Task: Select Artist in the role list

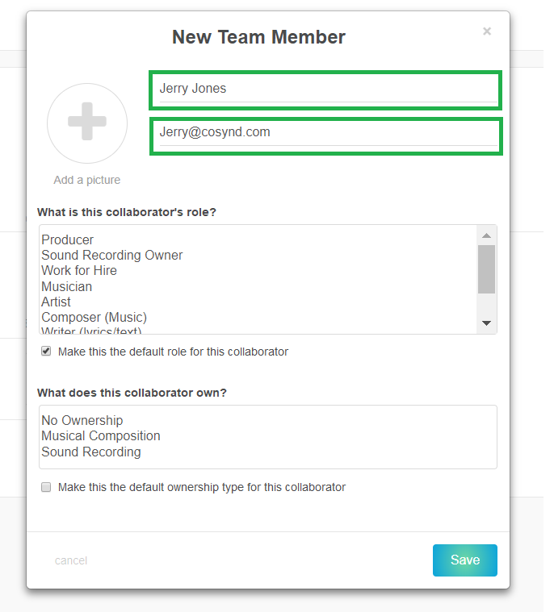Action: coord(57,302)
